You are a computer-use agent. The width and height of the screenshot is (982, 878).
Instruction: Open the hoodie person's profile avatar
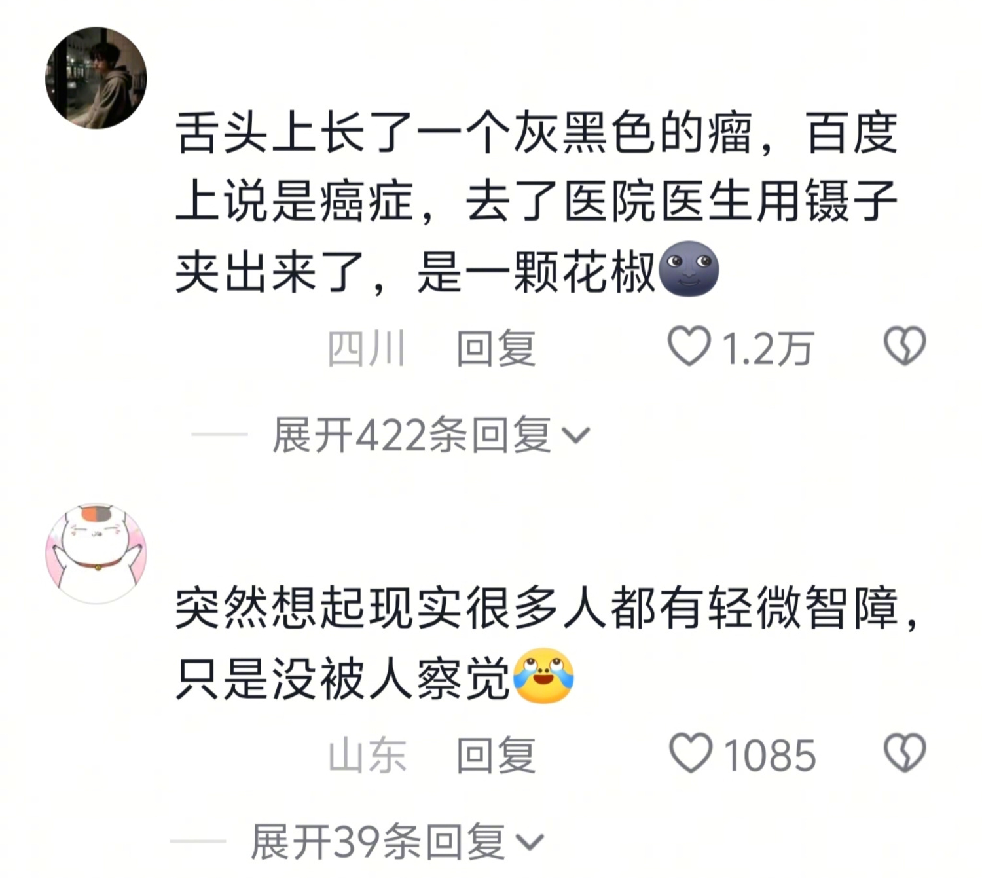[96, 77]
